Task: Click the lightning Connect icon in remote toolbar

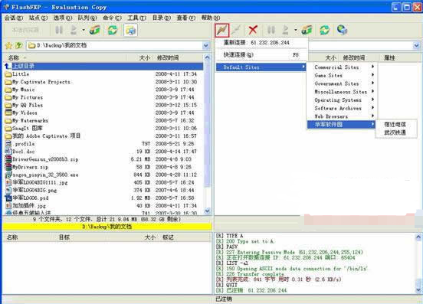Action: tap(222, 30)
